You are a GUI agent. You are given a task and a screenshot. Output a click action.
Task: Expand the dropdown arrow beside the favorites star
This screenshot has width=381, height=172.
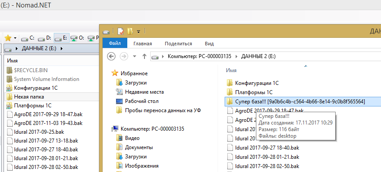[x=15, y=38]
